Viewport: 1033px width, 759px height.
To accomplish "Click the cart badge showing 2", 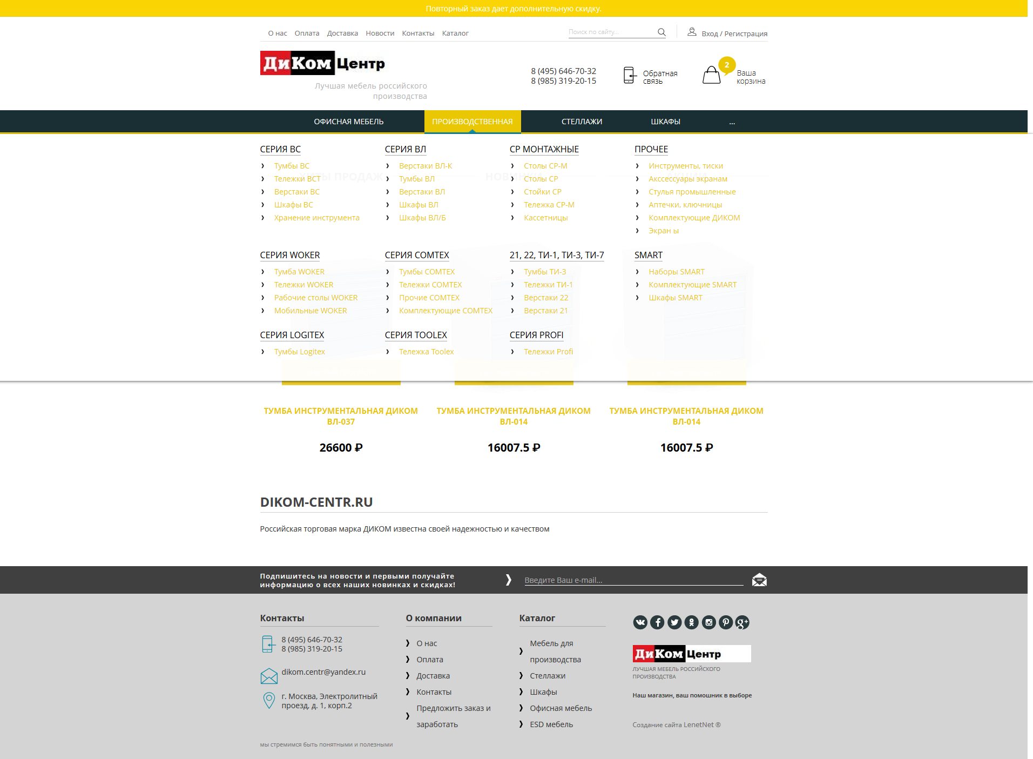I will pyautogui.click(x=727, y=65).
